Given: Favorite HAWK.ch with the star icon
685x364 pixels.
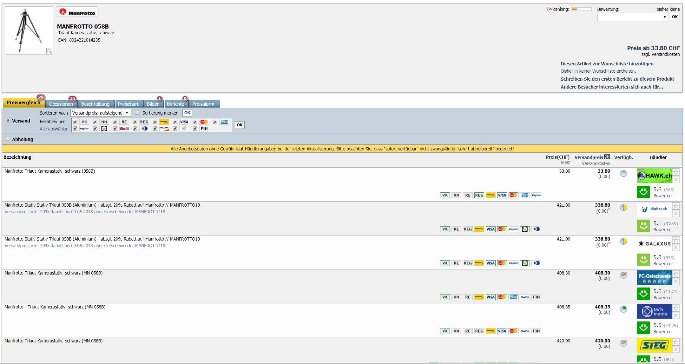Looking at the screenshot, I should click(x=676, y=172).
